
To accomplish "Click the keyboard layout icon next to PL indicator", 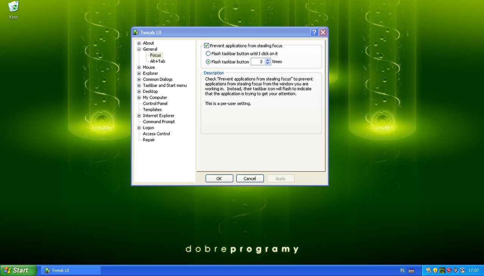I will point(412,270).
